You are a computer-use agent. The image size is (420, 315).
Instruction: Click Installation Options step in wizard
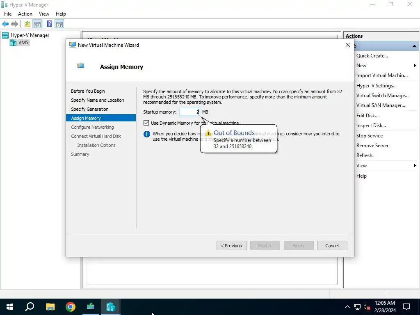point(96,145)
